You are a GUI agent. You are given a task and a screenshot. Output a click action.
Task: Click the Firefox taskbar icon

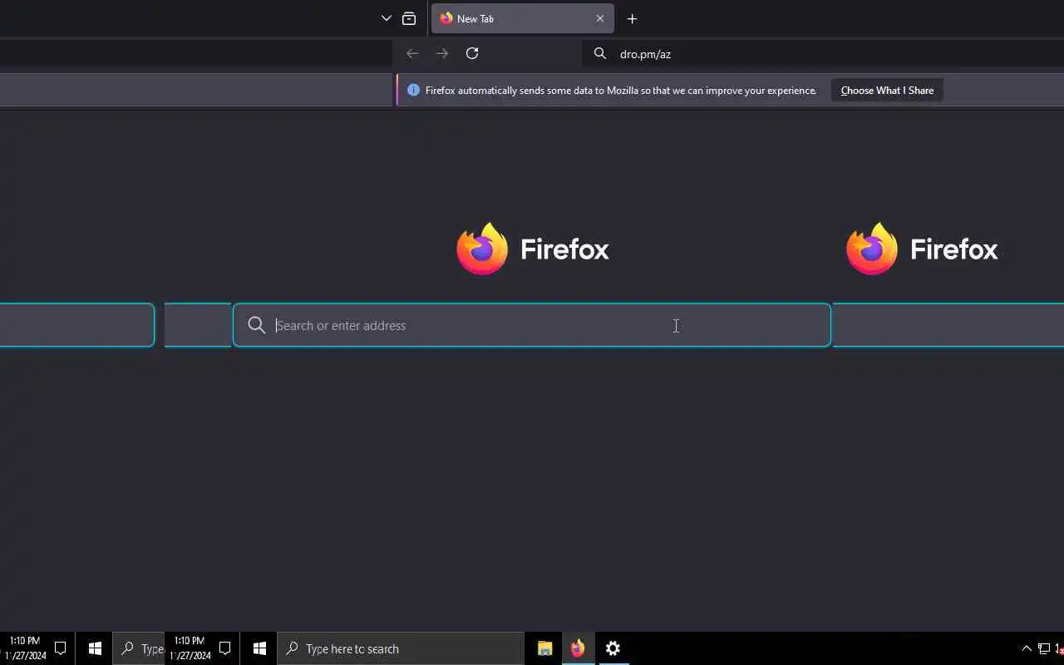point(578,648)
